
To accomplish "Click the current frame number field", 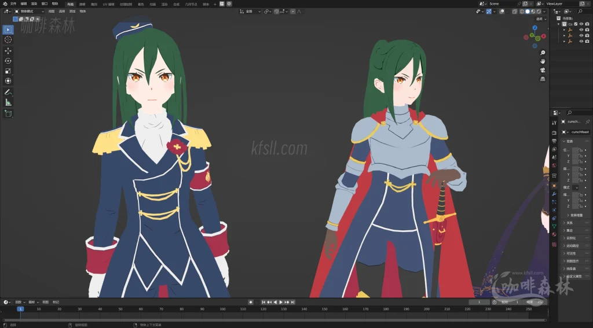I will [479, 302].
